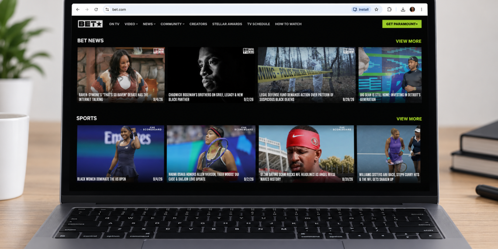This screenshot has width=498, height=249.
Task: Open the TV SCHEDULE nav item
Action: [259, 24]
